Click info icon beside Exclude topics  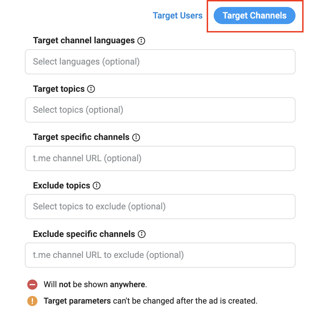[97, 186]
